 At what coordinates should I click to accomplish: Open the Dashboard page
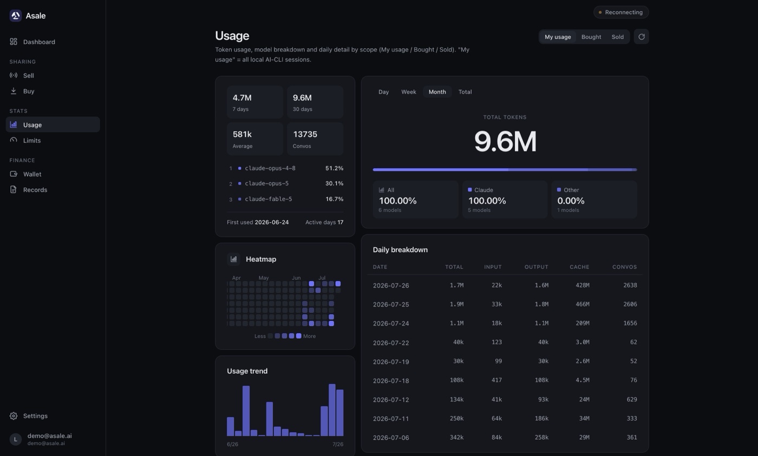tap(53, 42)
